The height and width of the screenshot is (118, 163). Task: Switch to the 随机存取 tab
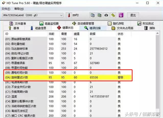click(116, 23)
